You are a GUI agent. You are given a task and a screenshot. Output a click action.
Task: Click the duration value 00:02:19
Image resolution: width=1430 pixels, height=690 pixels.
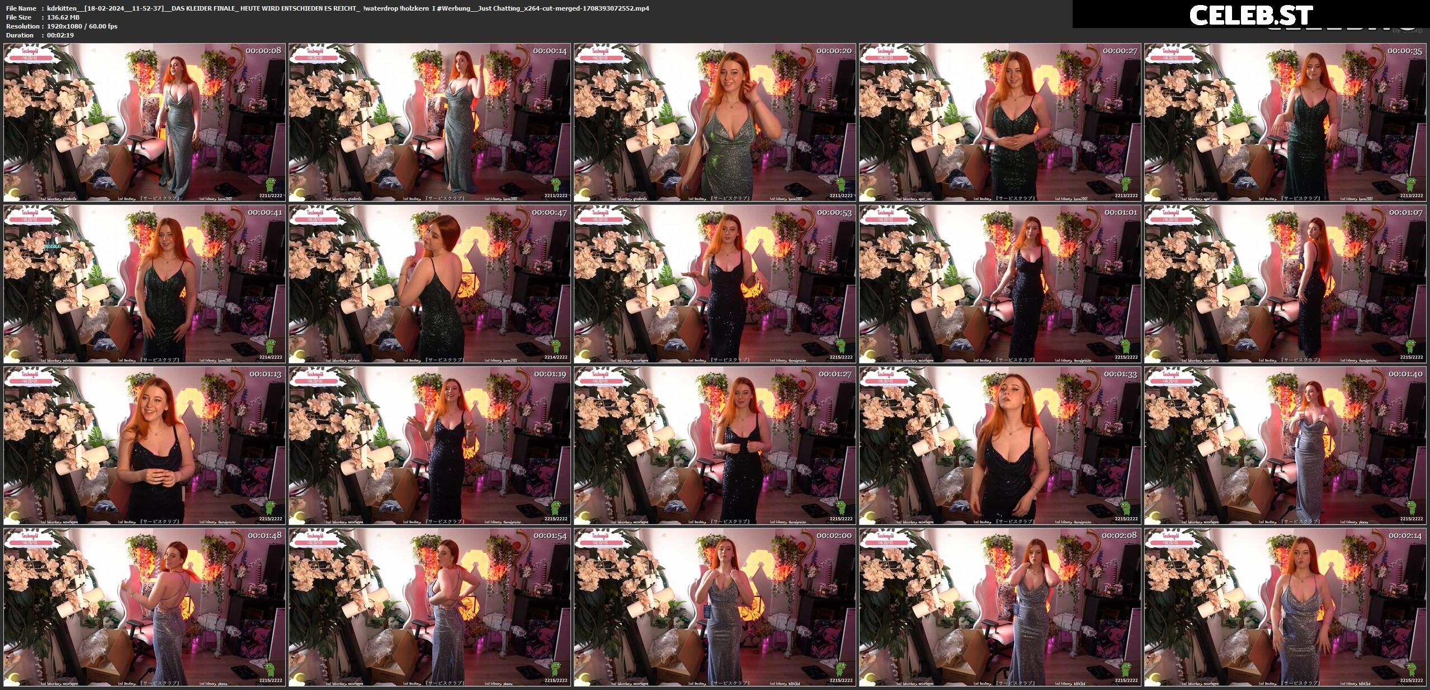[x=60, y=35]
